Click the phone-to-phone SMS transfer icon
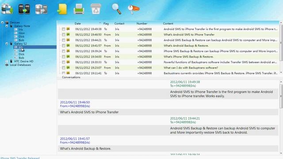 pyautogui.click(x=24, y=9)
